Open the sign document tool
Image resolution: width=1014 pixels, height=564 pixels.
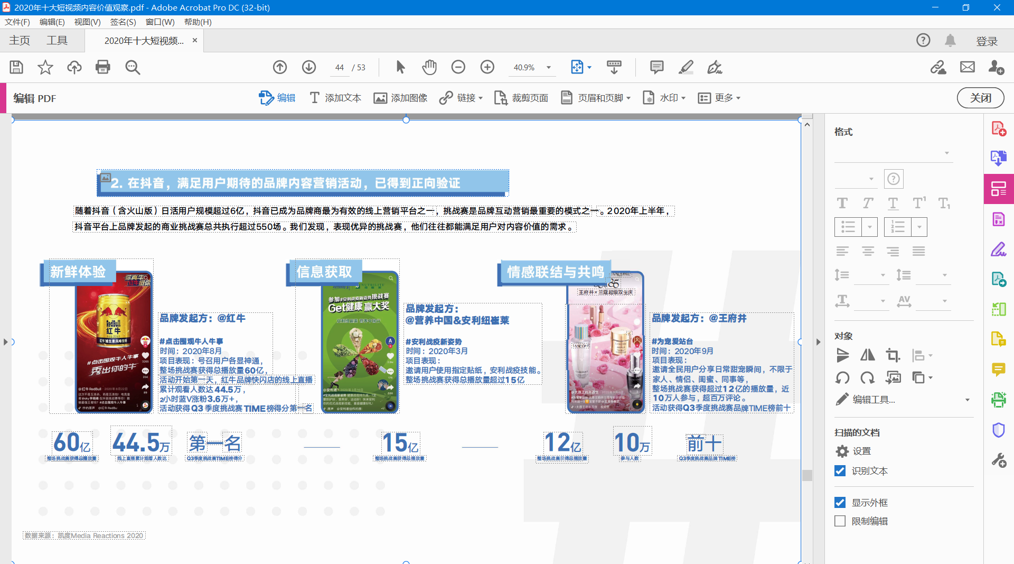point(715,67)
